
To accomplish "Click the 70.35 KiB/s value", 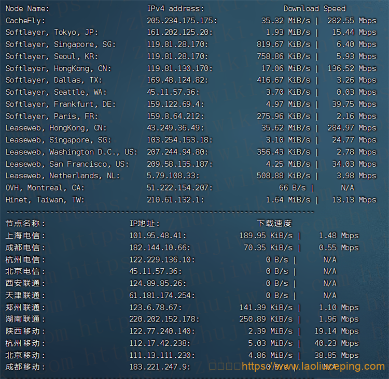I will click(268, 247).
